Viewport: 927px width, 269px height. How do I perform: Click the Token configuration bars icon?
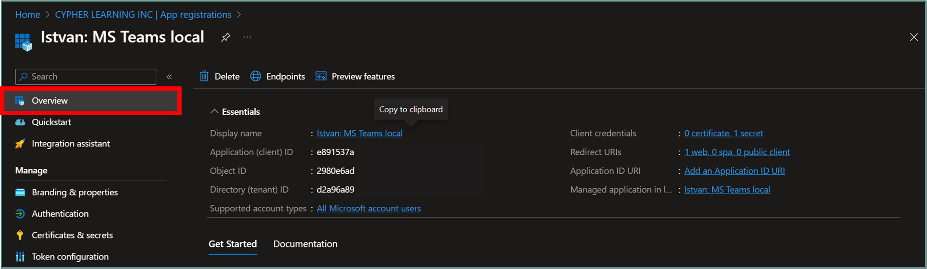click(20, 257)
